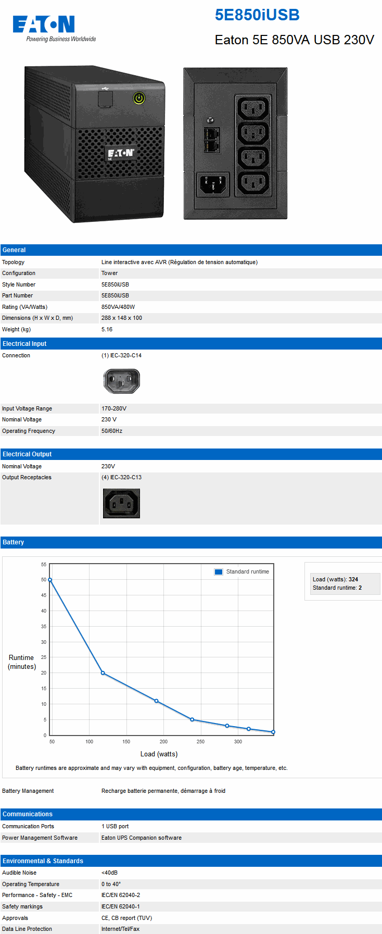Click the IEC-320-C14 input connector image
This screenshot has width=382, height=934.
[121, 381]
